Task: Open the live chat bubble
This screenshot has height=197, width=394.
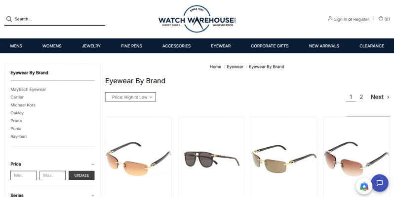Action: 380,183
